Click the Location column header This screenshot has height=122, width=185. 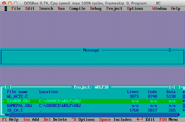tap(48, 92)
